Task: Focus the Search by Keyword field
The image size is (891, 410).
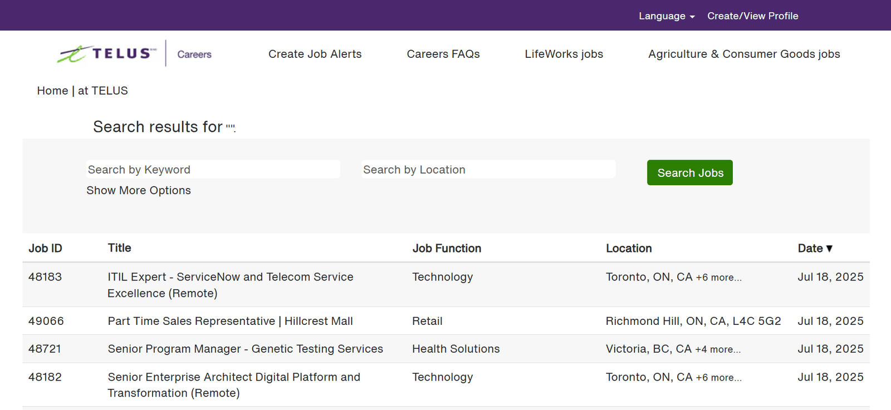Action: (213, 169)
